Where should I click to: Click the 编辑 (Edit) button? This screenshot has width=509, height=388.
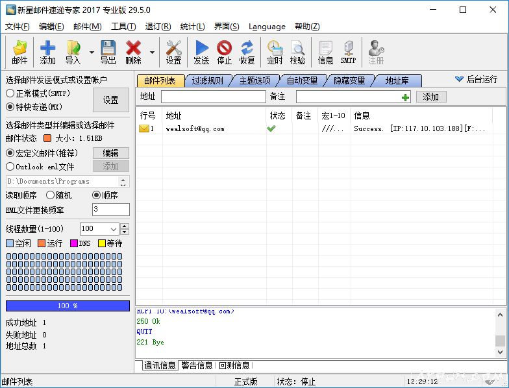(110, 153)
